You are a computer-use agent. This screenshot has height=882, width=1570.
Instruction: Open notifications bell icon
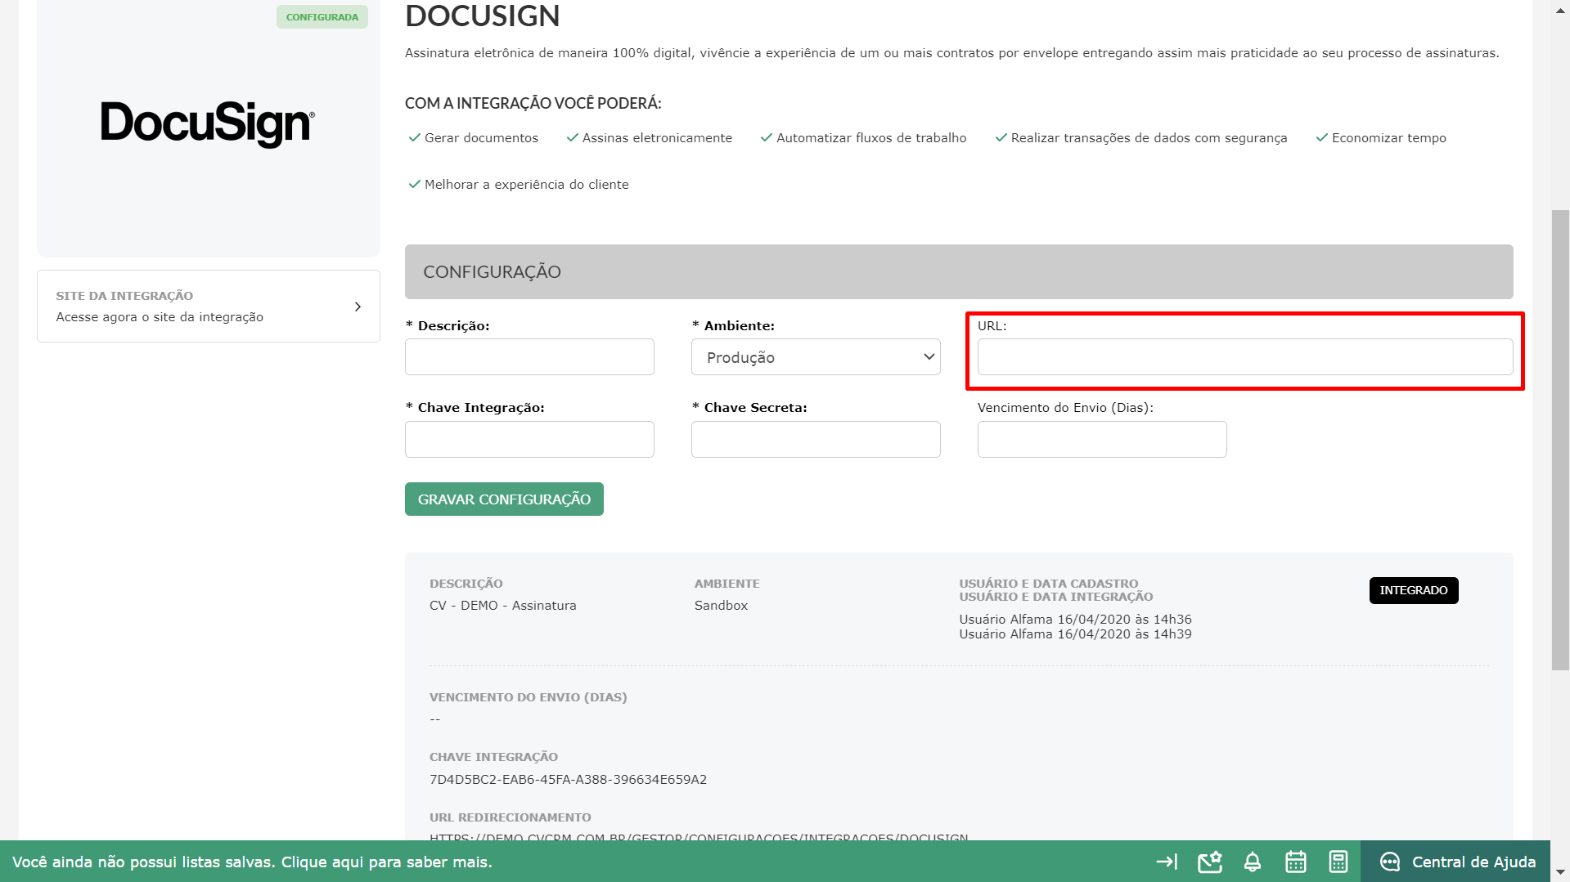1253,862
